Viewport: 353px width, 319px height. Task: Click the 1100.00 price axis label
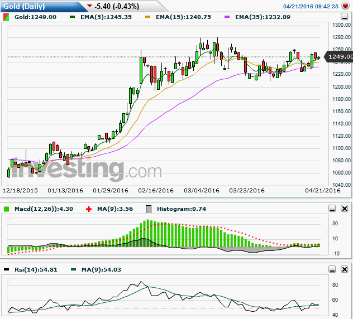341,148
